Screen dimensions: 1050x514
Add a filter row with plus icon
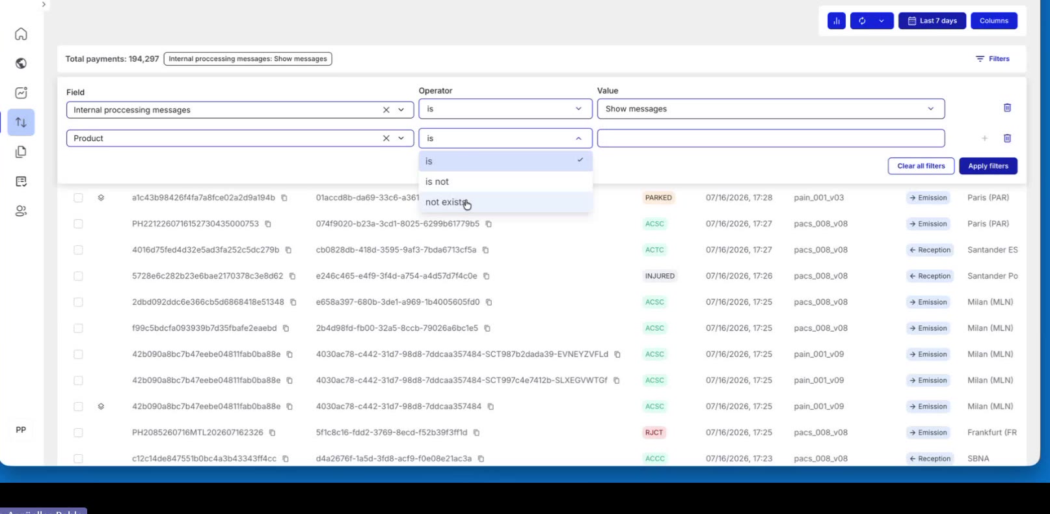click(x=985, y=138)
